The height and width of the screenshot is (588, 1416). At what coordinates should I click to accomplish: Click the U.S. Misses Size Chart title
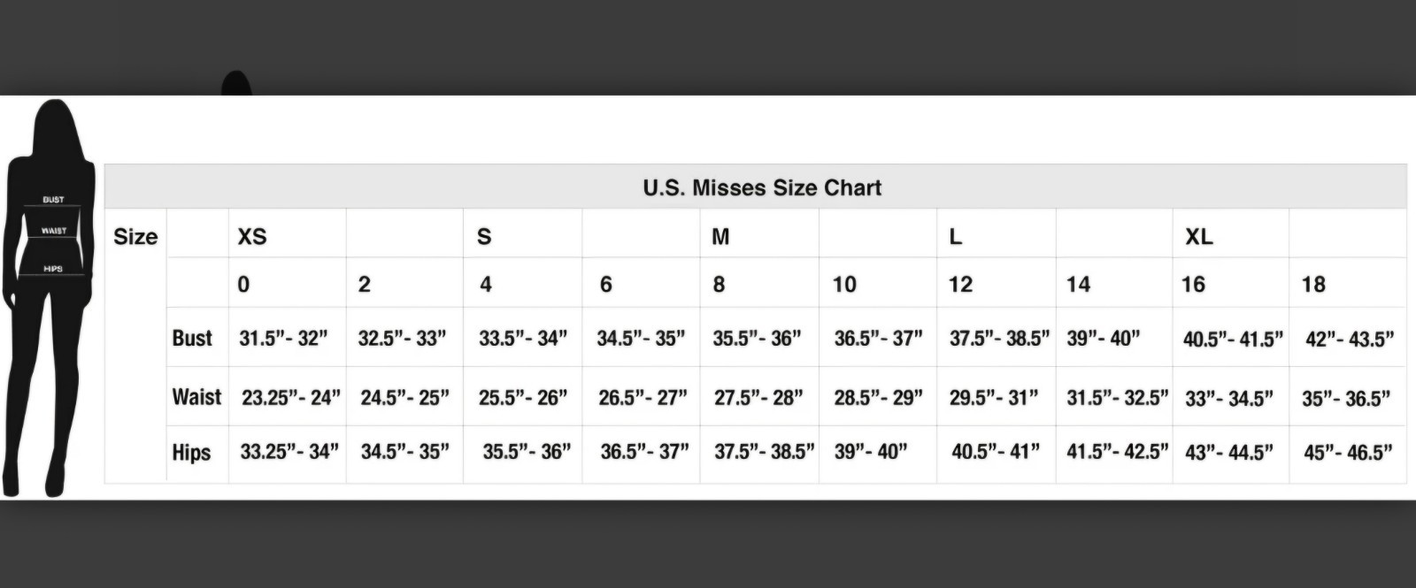point(762,187)
